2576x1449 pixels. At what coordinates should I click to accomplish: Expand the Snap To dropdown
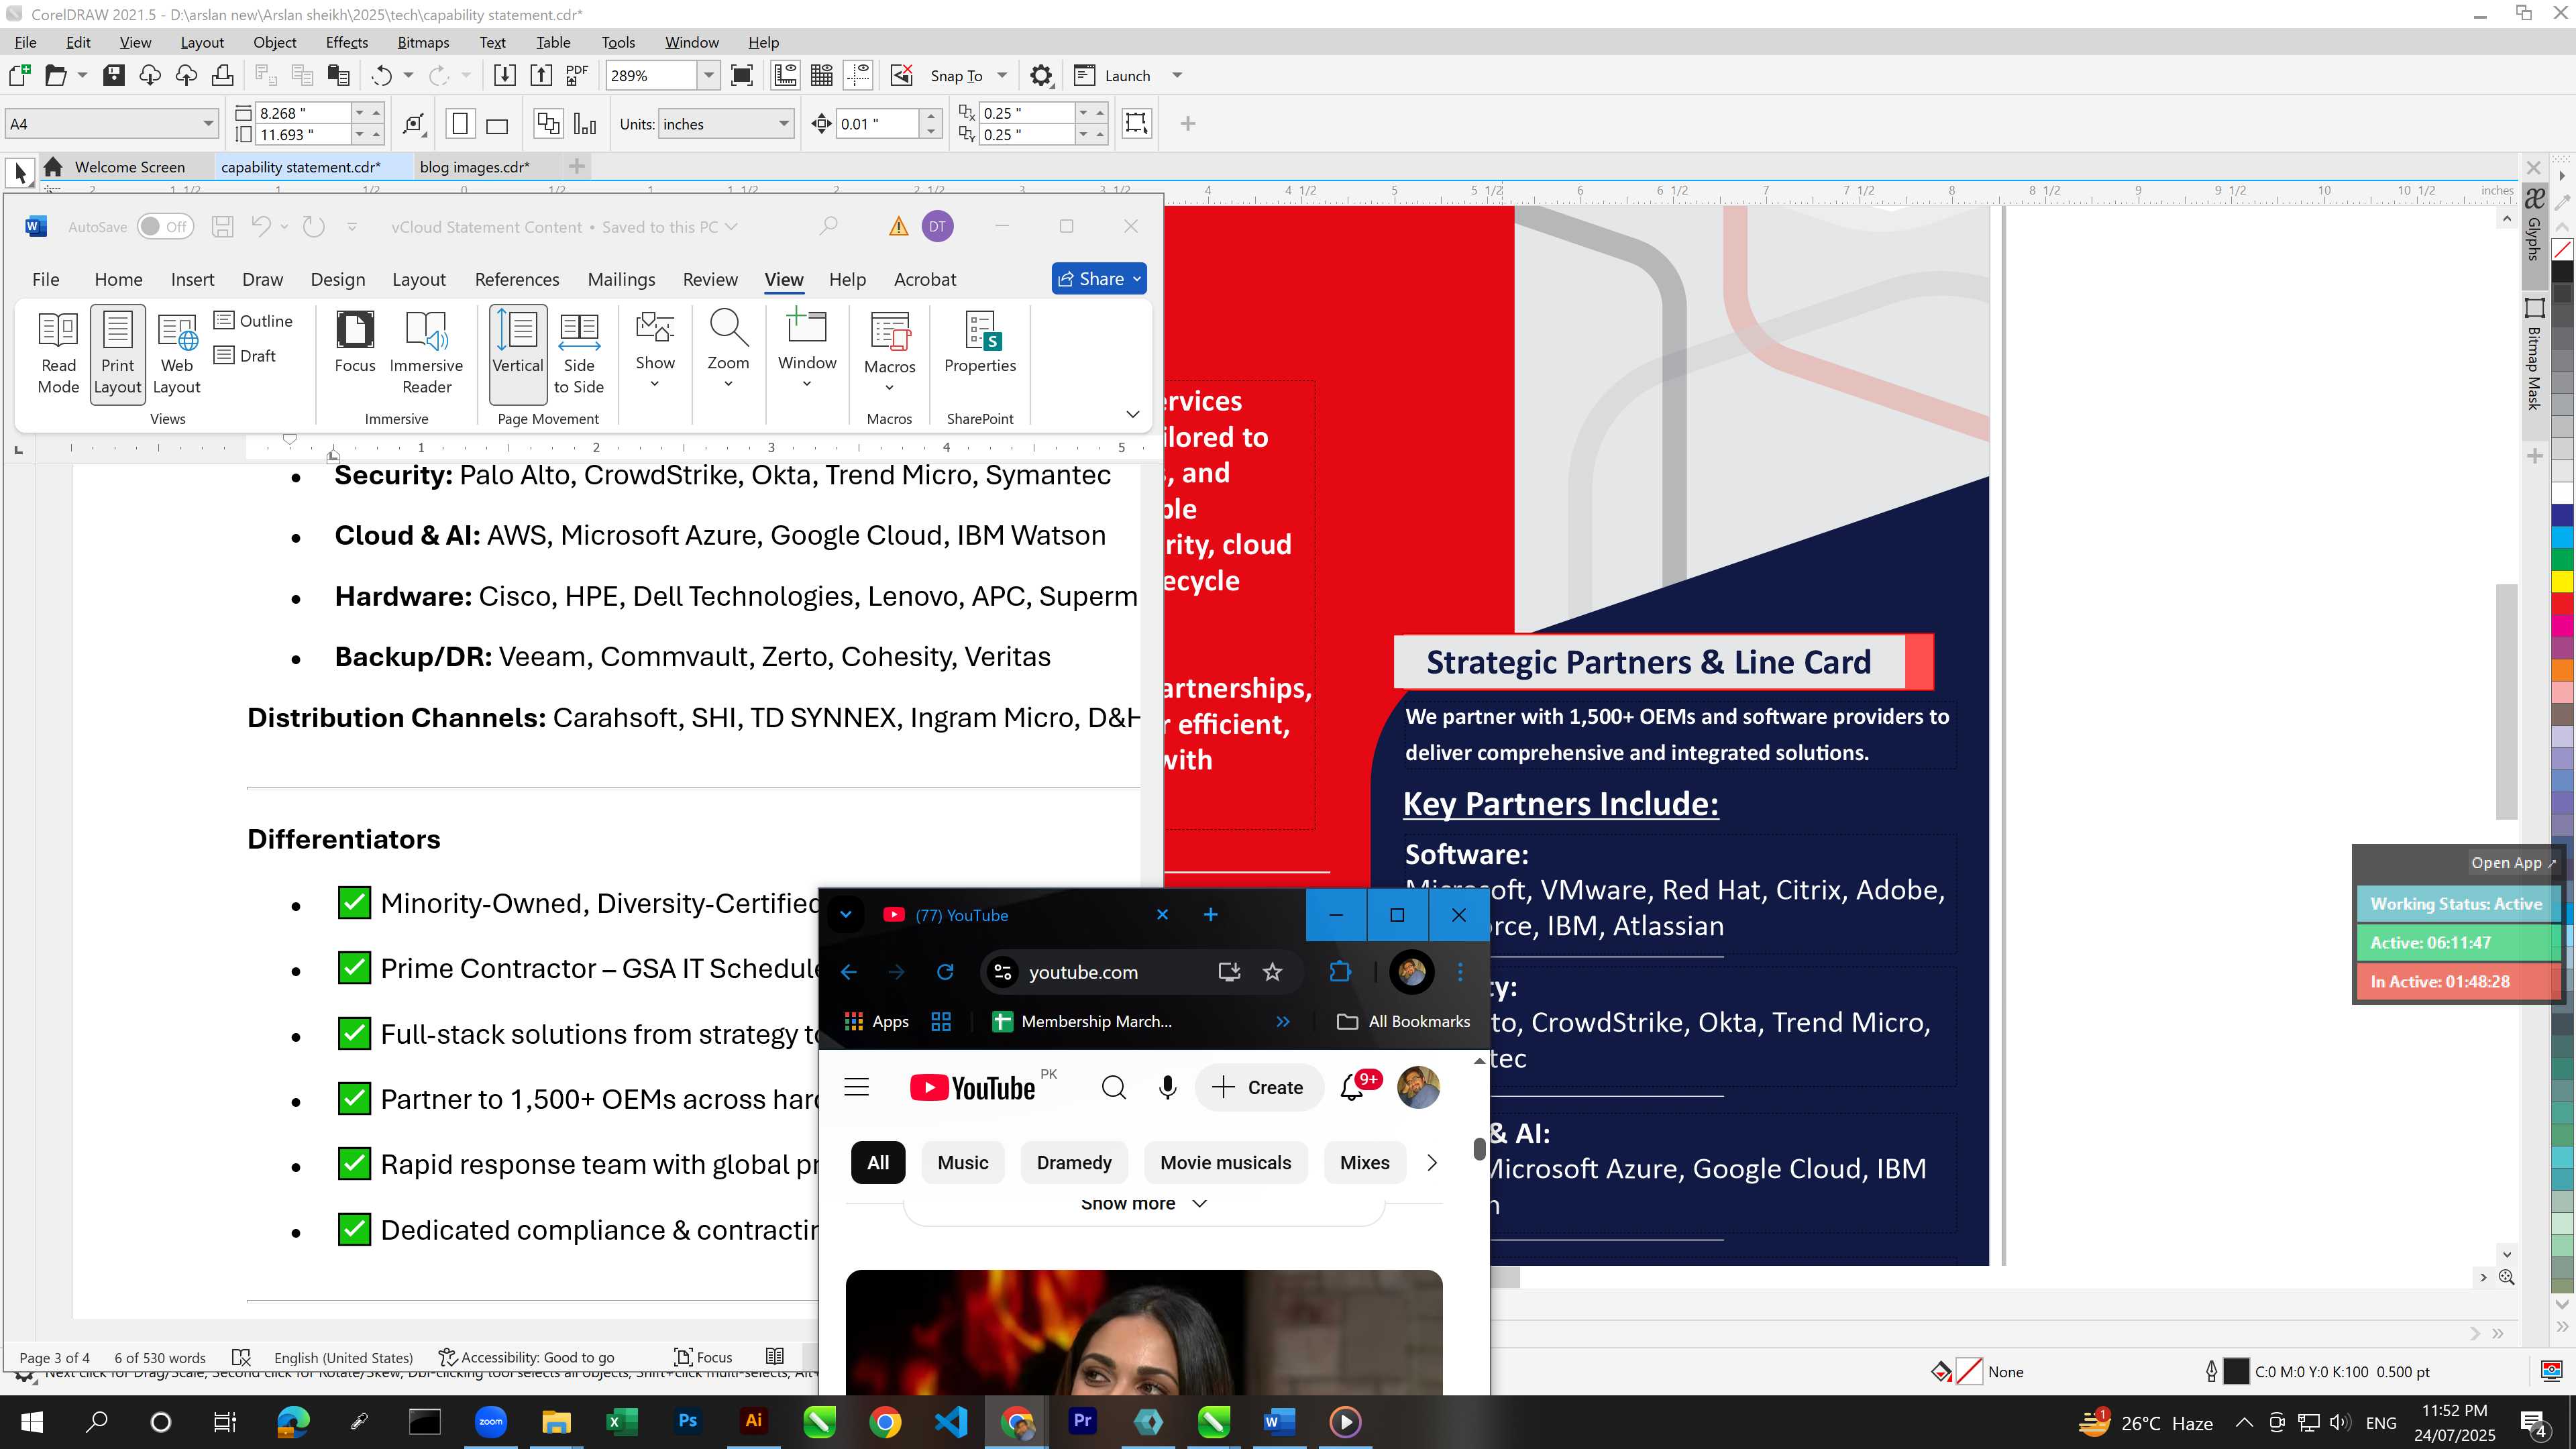1002,76
